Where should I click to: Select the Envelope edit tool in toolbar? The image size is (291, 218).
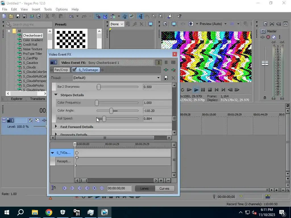(147, 16)
